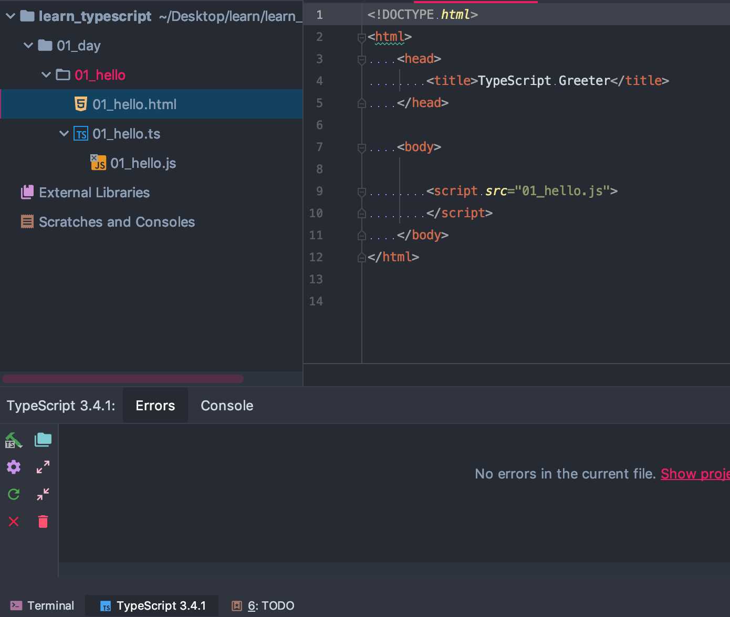This screenshot has height=617, width=730.
Task: Click the TypeScript Greeter title text
Action: pos(544,81)
